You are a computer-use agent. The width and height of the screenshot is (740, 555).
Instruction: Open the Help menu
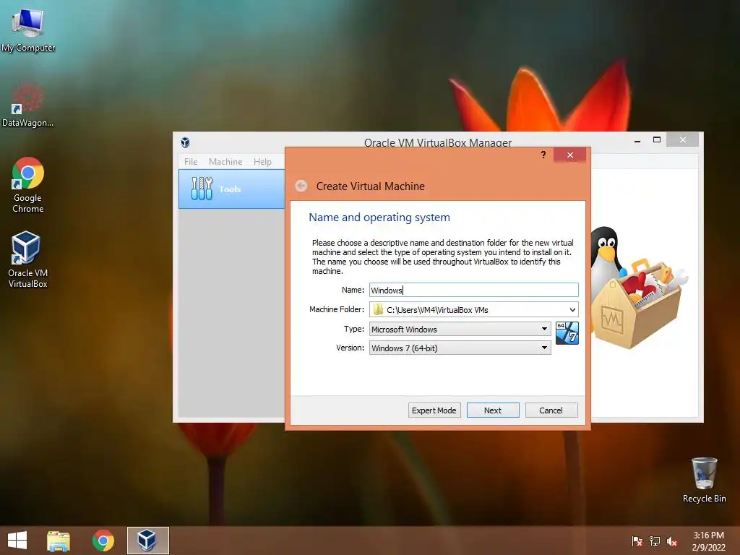[262, 161]
